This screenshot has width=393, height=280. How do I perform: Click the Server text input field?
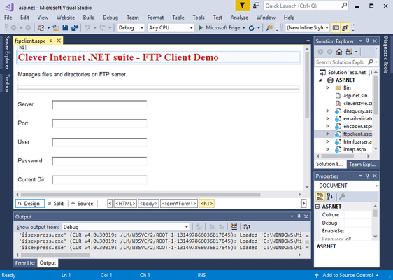99,104
